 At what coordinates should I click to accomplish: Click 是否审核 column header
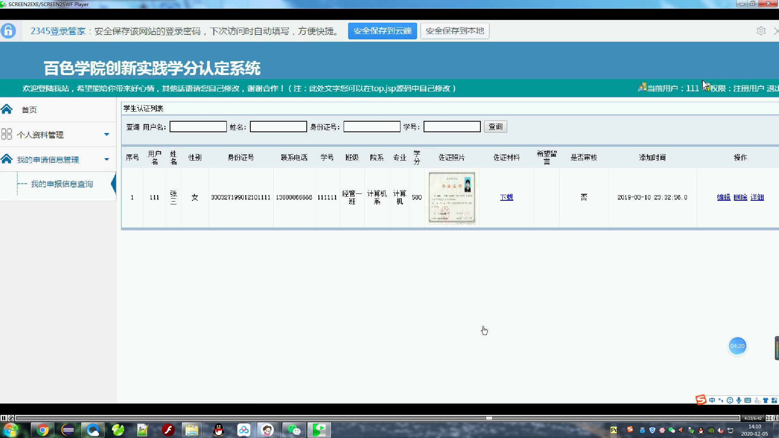point(584,157)
